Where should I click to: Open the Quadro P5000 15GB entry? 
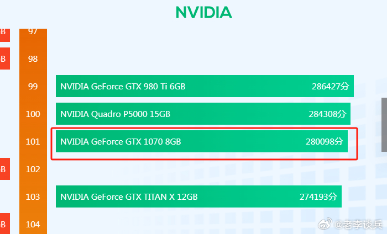(203, 114)
